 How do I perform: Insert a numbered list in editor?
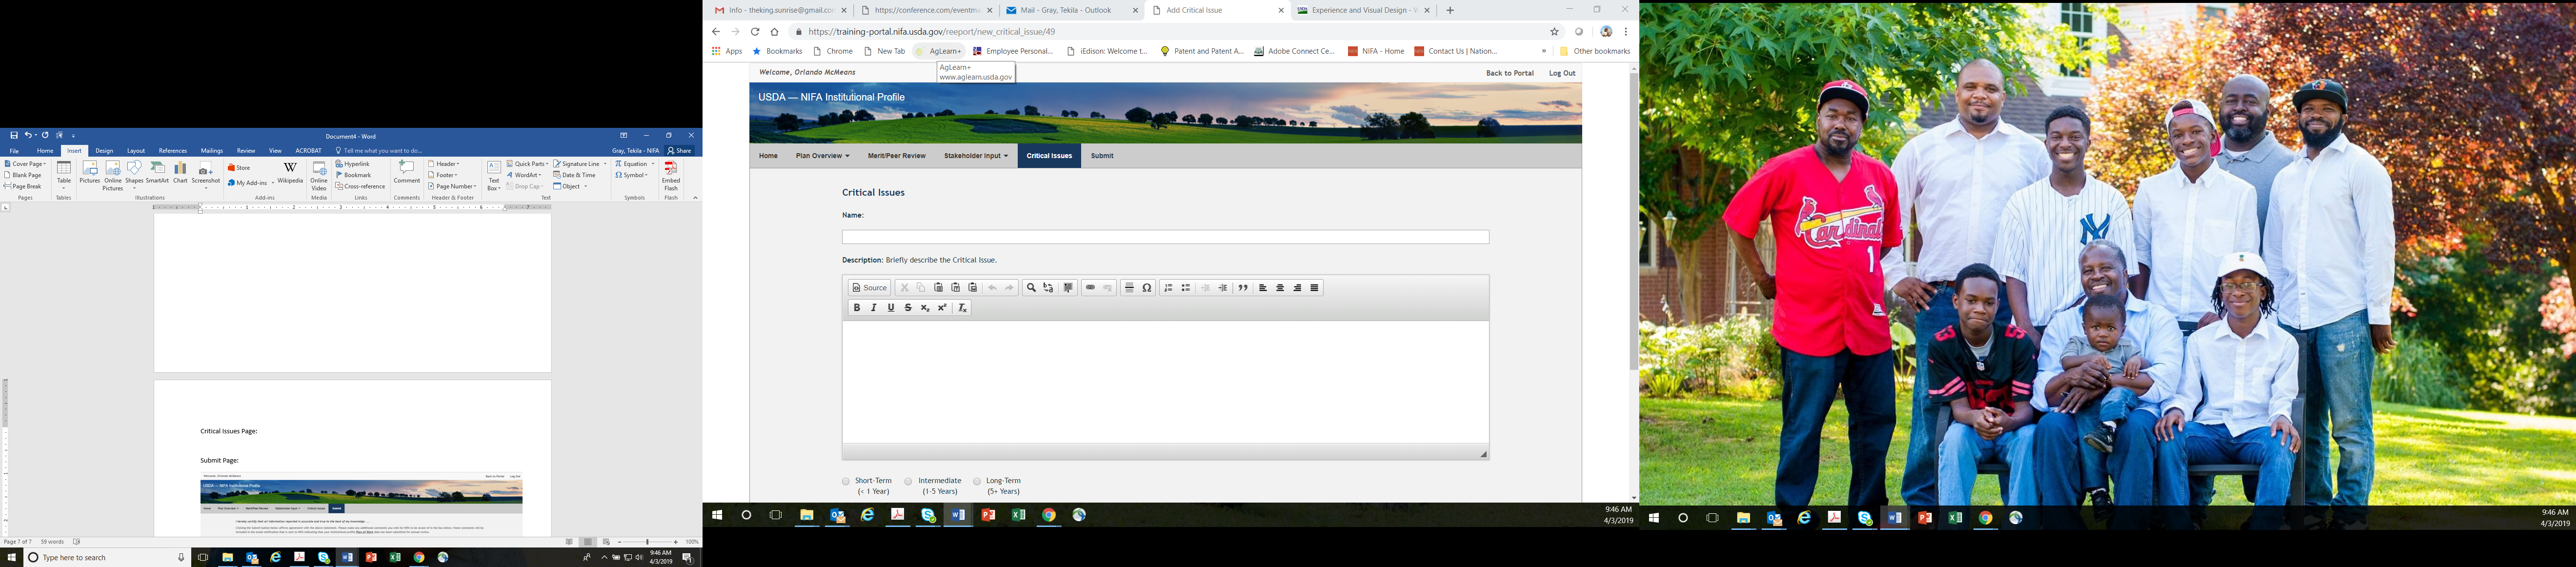[x=1168, y=288]
